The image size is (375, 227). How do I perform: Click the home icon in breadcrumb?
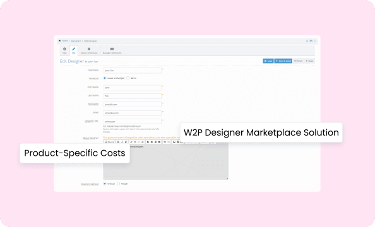(59, 41)
